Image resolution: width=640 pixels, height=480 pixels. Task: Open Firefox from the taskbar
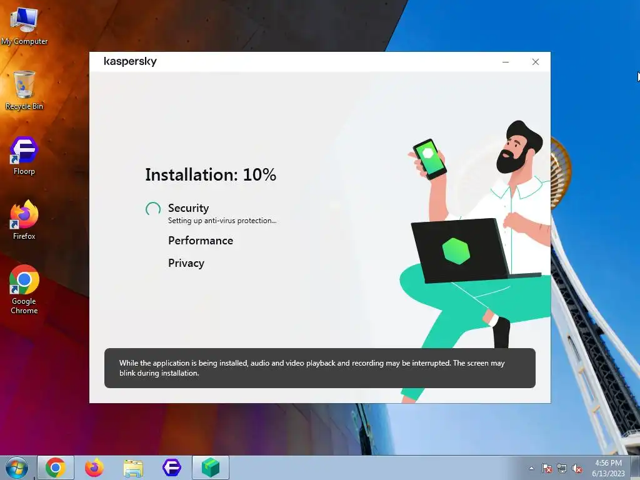[x=94, y=467]
